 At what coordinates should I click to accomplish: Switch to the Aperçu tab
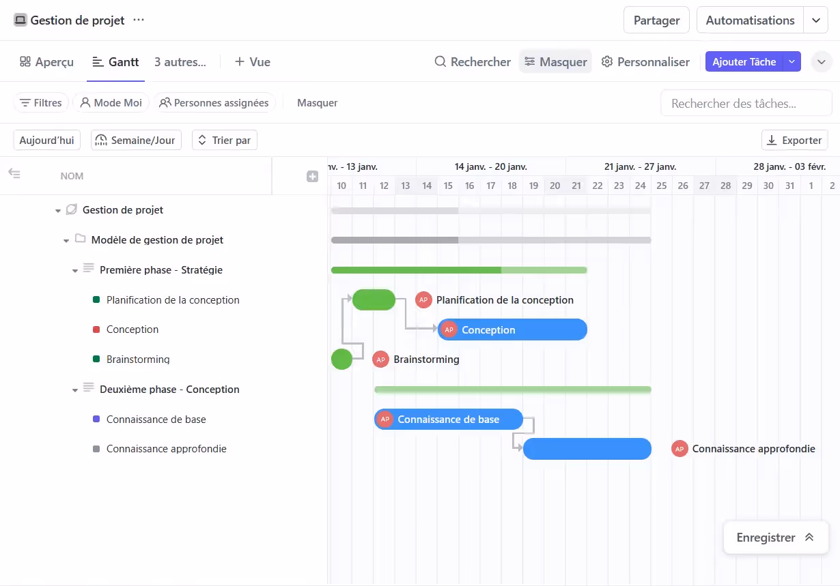click(x=46, y=61)
